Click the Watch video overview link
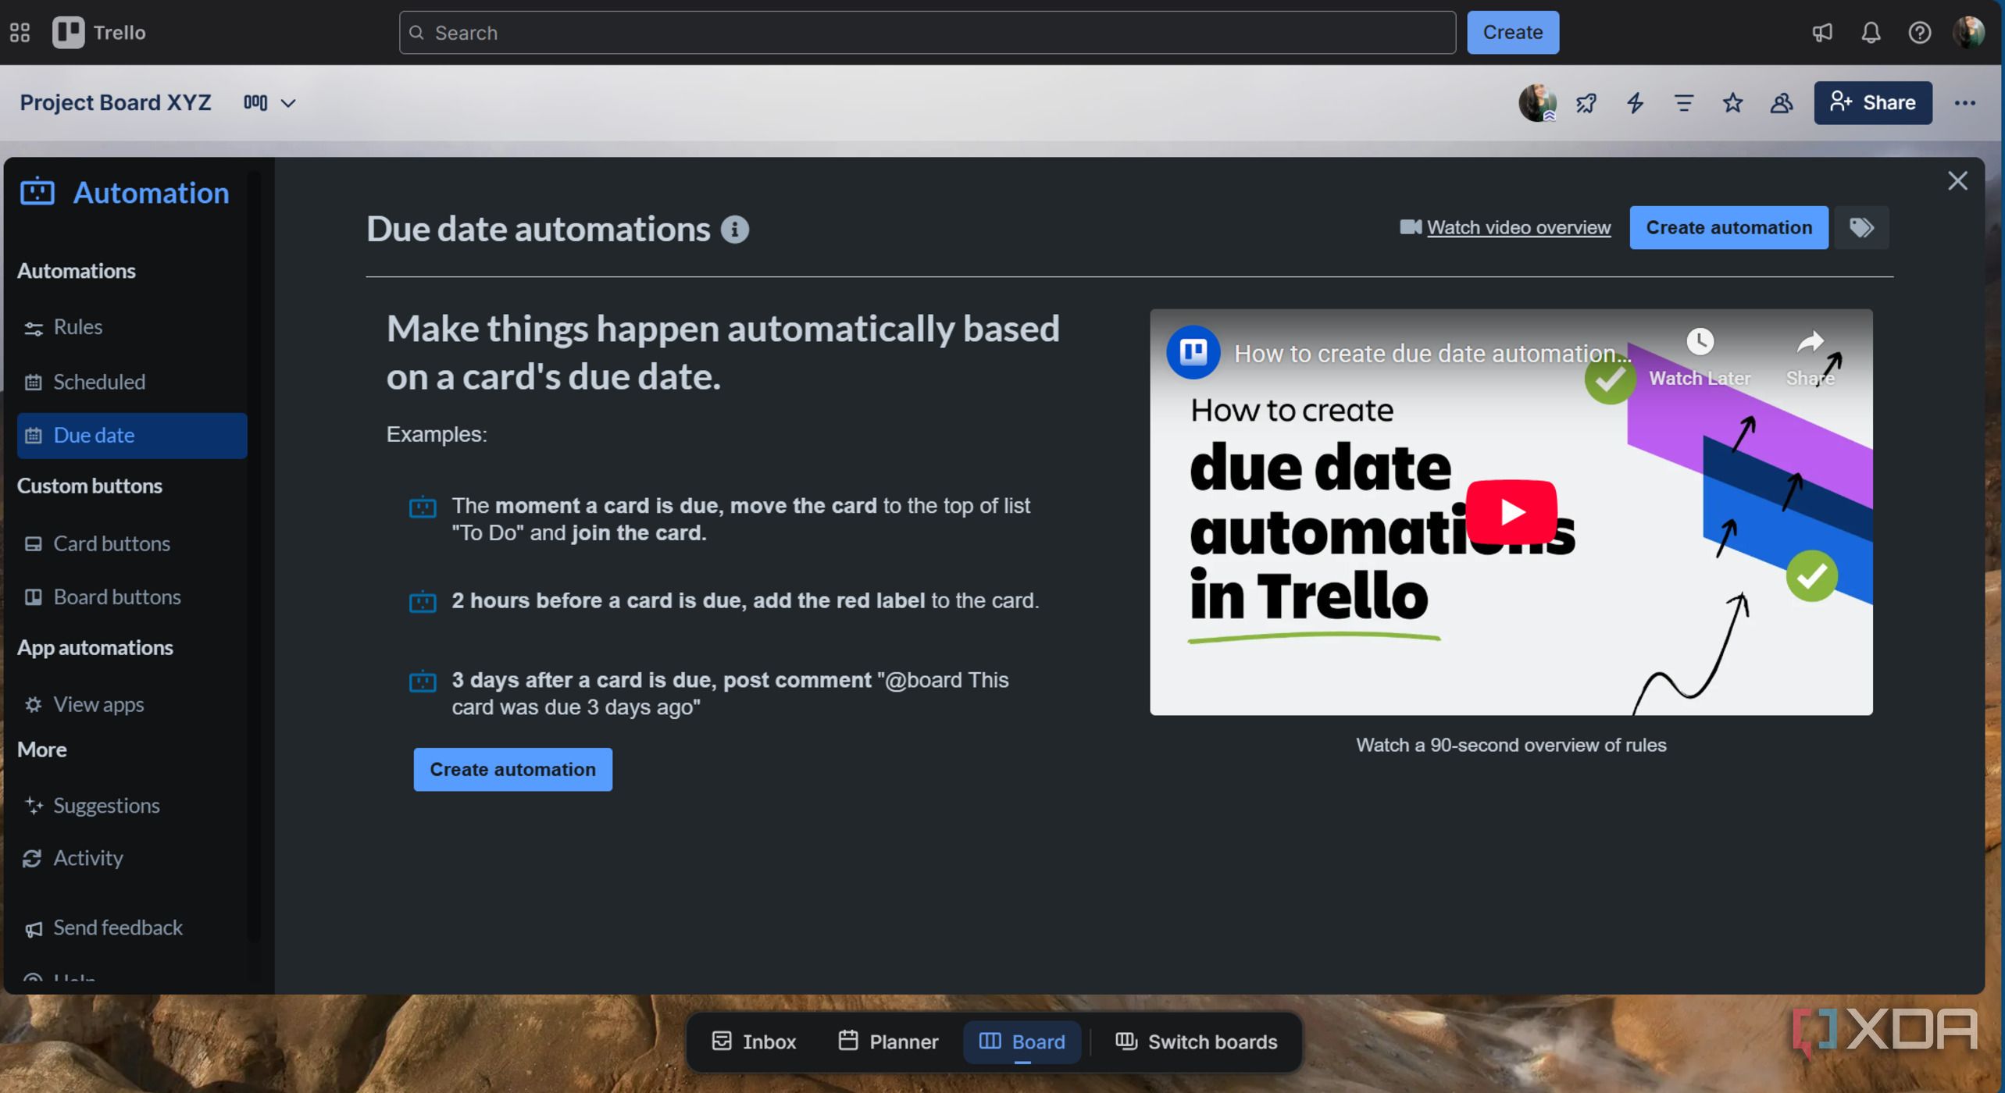Screen dimensions: 2005x1093 [1518, 227]
